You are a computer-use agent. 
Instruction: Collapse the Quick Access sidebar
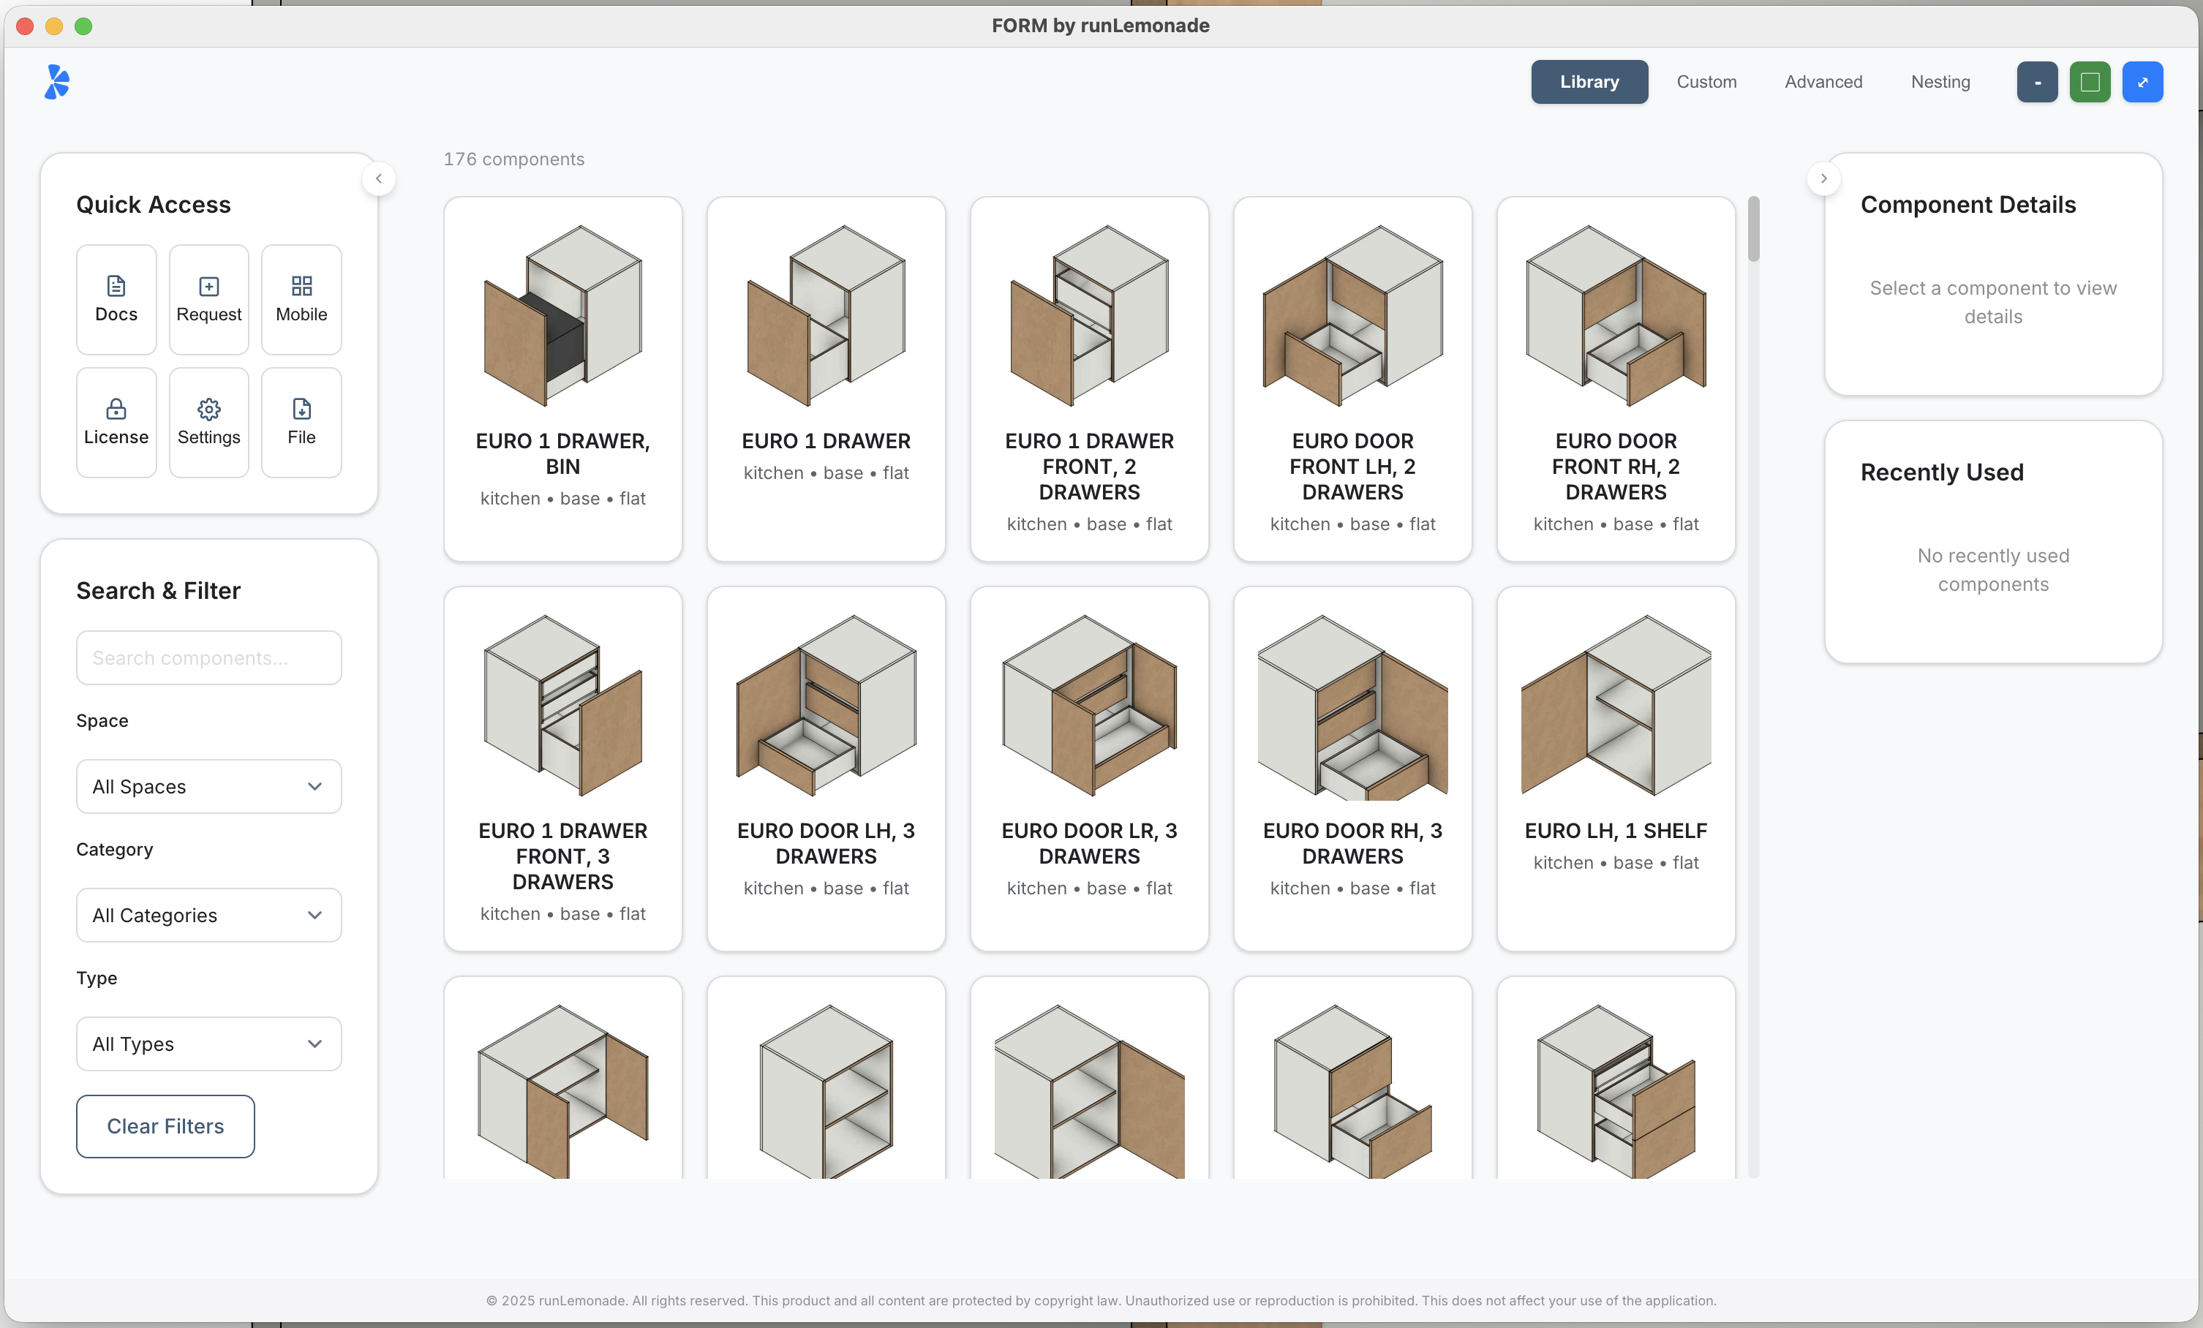(x=379, y=178)
